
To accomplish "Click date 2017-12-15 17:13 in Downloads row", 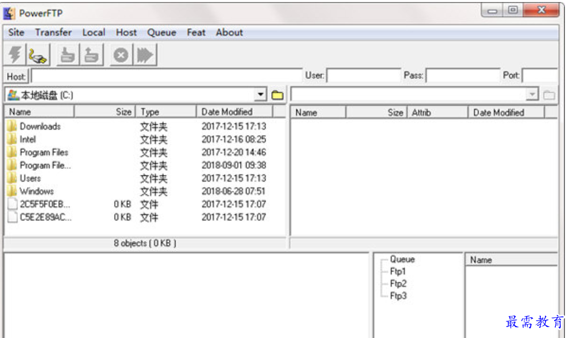I will tap(234, 126).
